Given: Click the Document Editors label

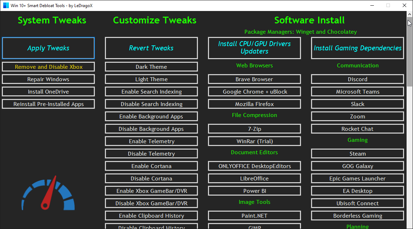Looking at the screenshot, I should click(254, 152).
